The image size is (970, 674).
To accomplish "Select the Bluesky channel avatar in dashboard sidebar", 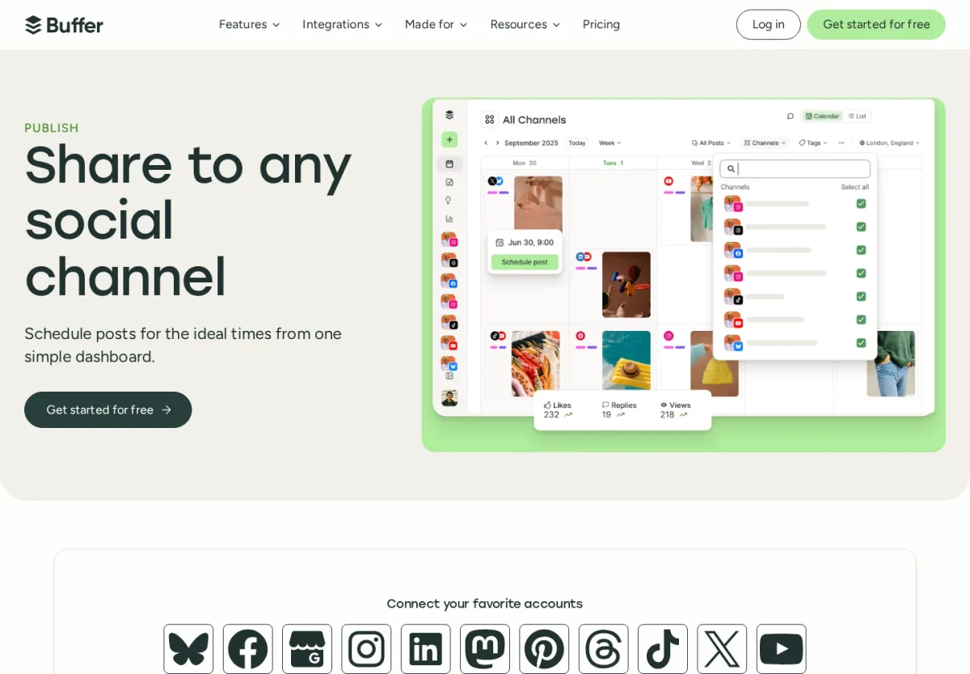I will click(x=449, y=363).
